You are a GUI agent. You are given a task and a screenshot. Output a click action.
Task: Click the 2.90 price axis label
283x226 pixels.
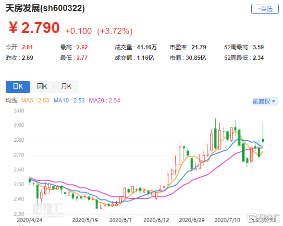[x=19, y=125]
